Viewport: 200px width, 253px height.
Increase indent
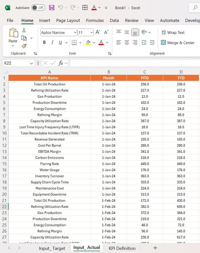point(152,43)
